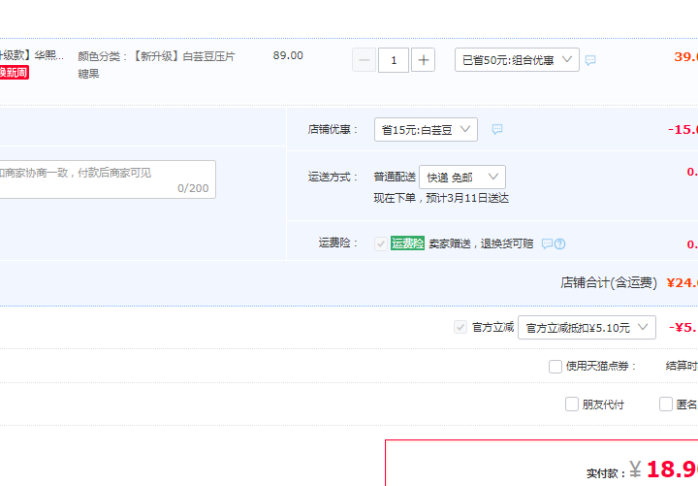
Task: Toggle the 官方立减 checkbox
Action: [x=460, y=327]
